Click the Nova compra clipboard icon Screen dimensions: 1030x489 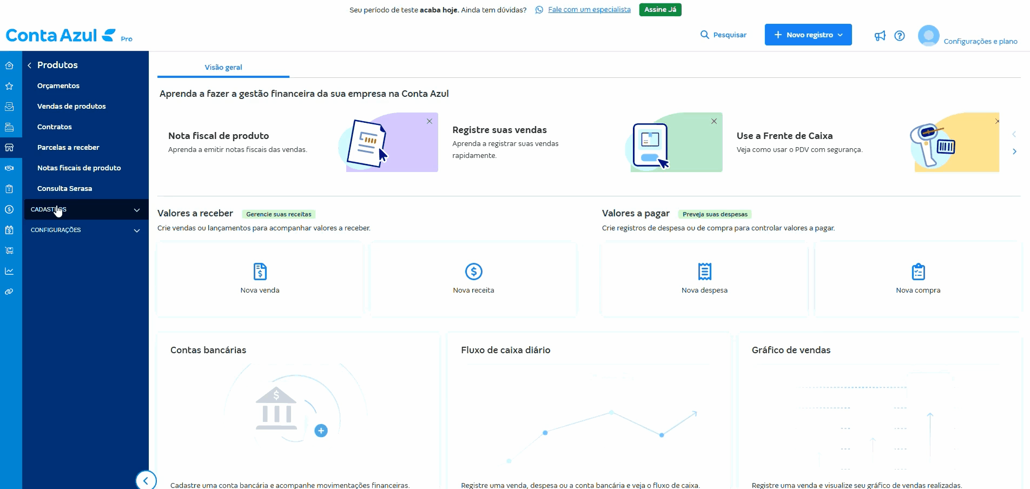918,272
